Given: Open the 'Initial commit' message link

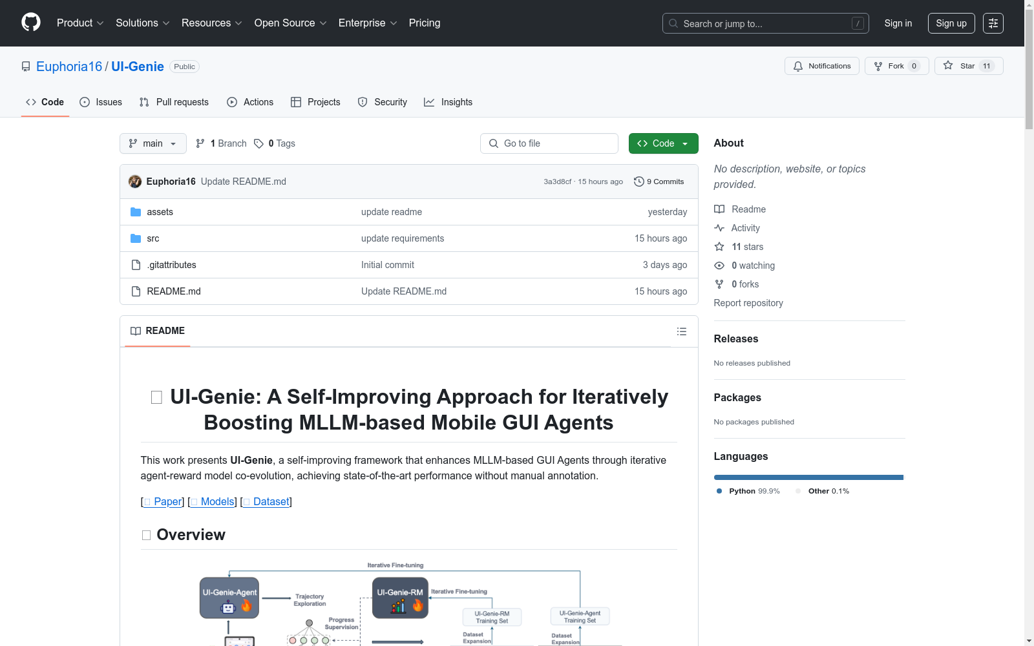Looking at the screenshot, I should click(388, 265).
